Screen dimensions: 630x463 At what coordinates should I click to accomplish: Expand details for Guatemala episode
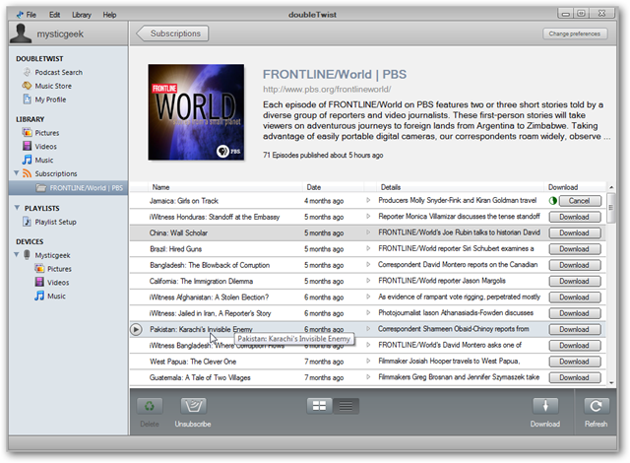(x=368, y=377)
